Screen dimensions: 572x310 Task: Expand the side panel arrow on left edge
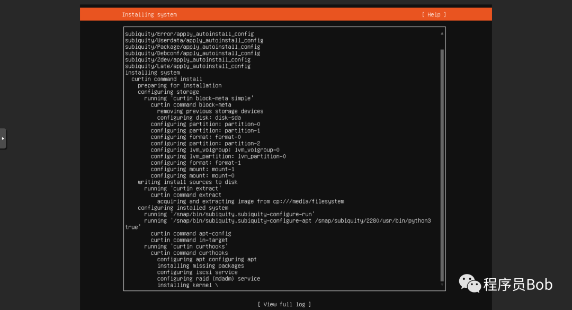3,138
